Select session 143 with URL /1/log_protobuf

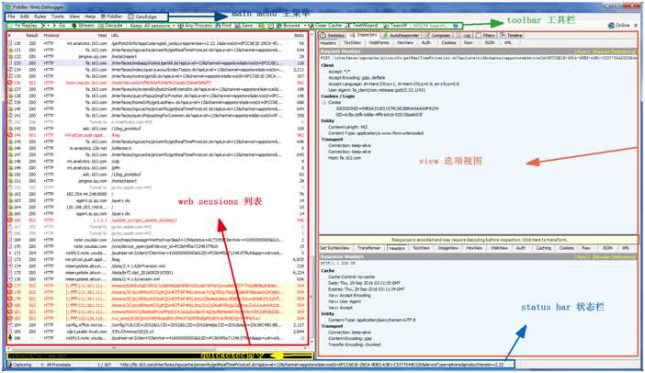[x=156, y=129]
